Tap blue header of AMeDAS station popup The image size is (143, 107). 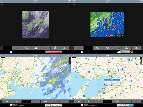(x=112, y=80)
